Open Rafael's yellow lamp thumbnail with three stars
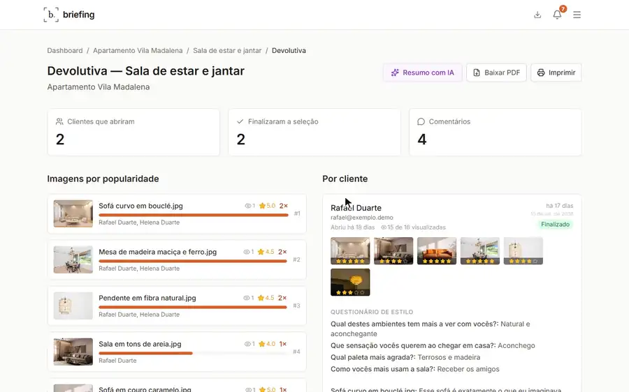This screenshot has width=629, height=392. point(350,282)
